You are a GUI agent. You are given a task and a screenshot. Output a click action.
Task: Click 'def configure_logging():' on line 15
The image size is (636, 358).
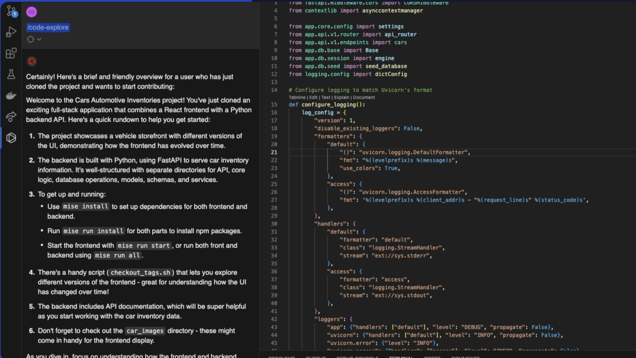click(x=327, y=105)
